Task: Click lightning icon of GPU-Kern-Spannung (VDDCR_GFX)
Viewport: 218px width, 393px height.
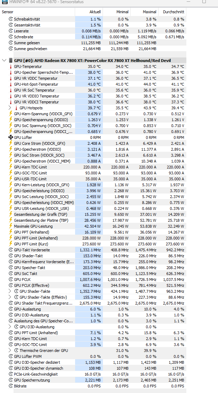Action: pos(11,114)
